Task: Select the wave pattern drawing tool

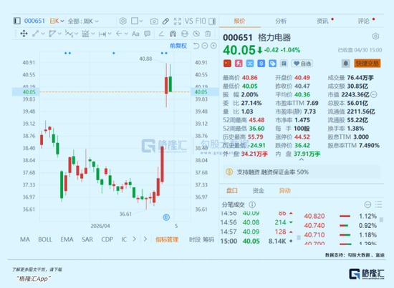Action: 69,34
